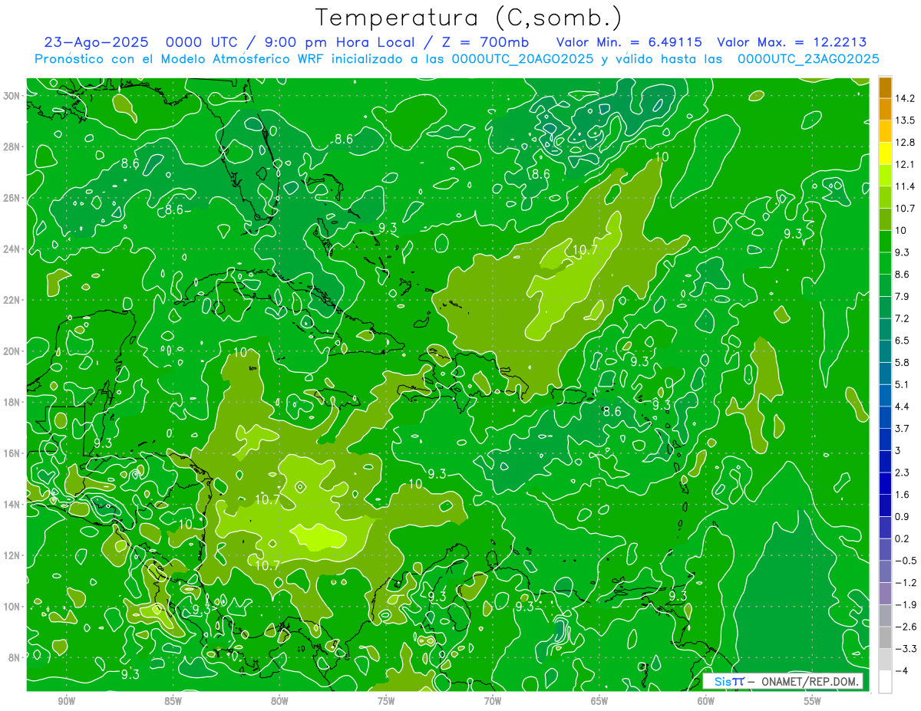The width and height of the screenshot is (921, 711).
Task: Click the 60W longitude axis label
Action: click(706, 701)
